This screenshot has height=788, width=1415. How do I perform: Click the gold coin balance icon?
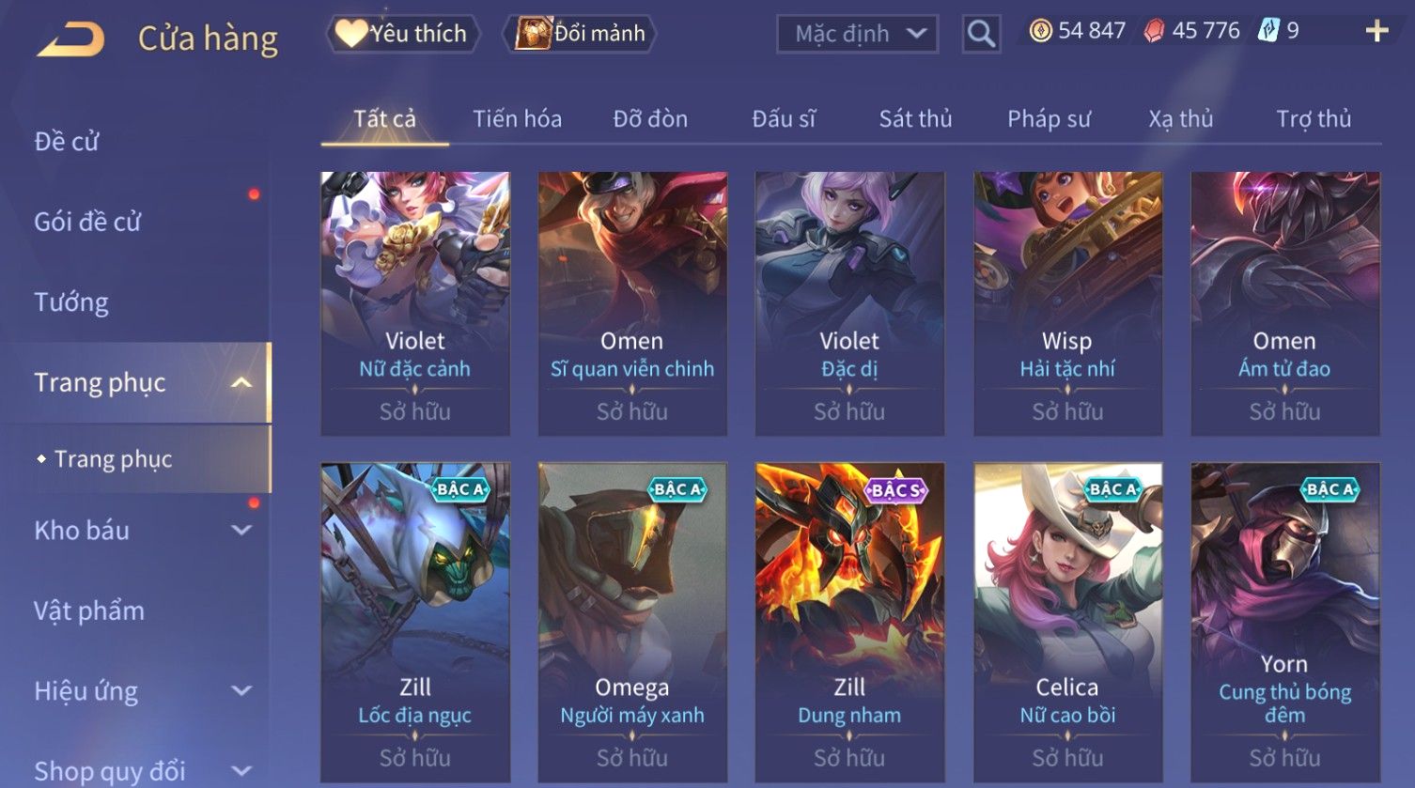pos(1040,31)
